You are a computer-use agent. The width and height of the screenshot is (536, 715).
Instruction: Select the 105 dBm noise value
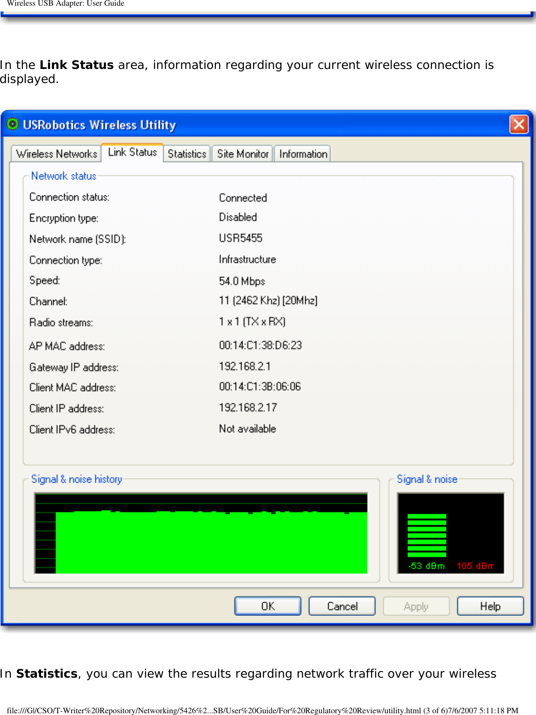click(x=475, y=566)
